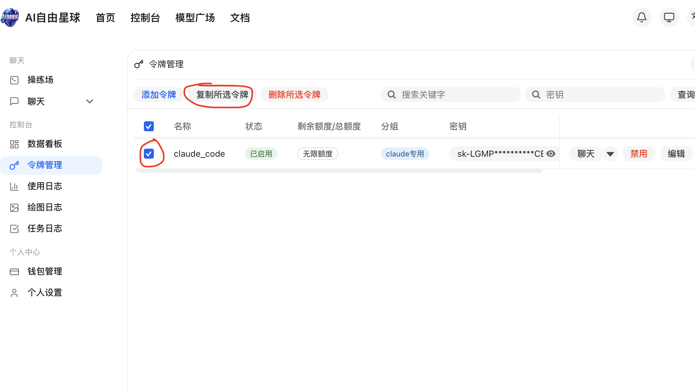Open 使用日志 in the sidebar
695x390 pixels.
[x=45, y=186]
